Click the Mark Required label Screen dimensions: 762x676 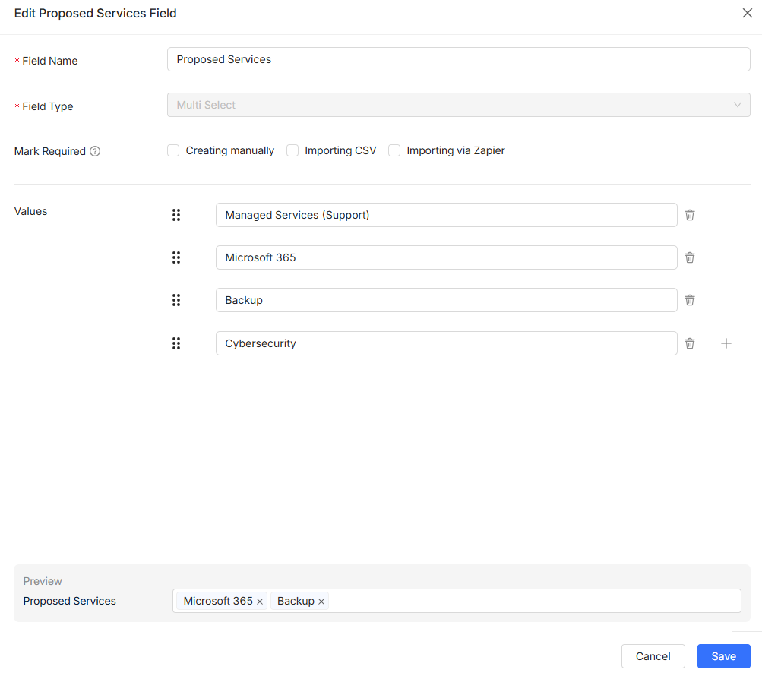50,151
